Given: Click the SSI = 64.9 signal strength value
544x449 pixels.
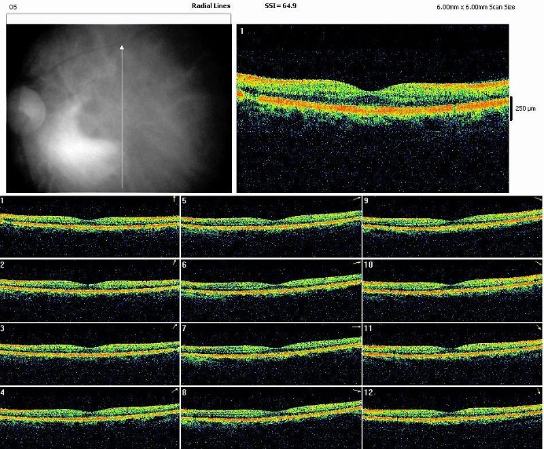Looking at the screenshot, I should tap(280, 5).
